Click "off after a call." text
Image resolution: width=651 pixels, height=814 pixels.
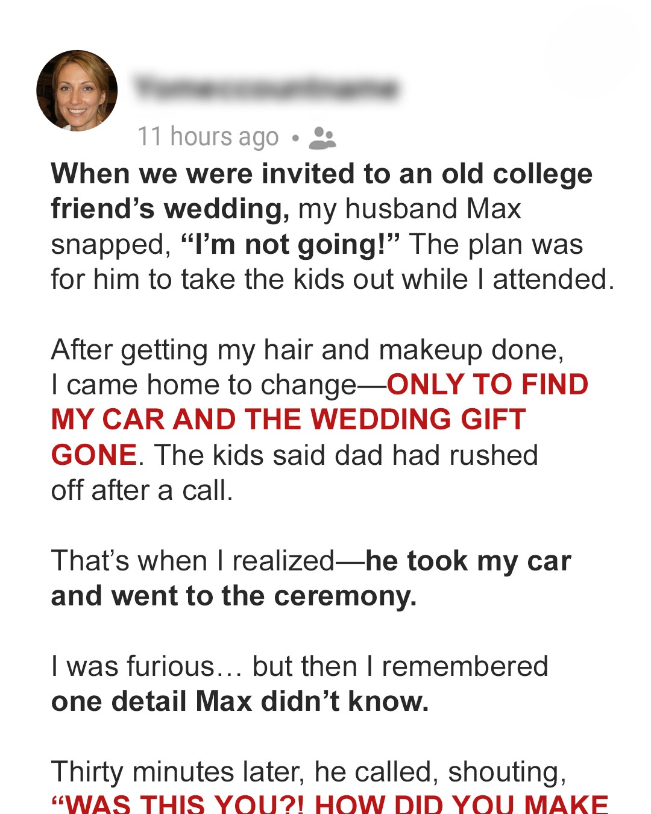[x=142, y=491]
